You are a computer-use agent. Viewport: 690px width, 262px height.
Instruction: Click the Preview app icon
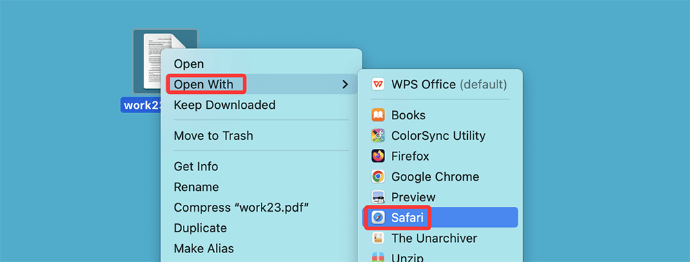point(378,197)
